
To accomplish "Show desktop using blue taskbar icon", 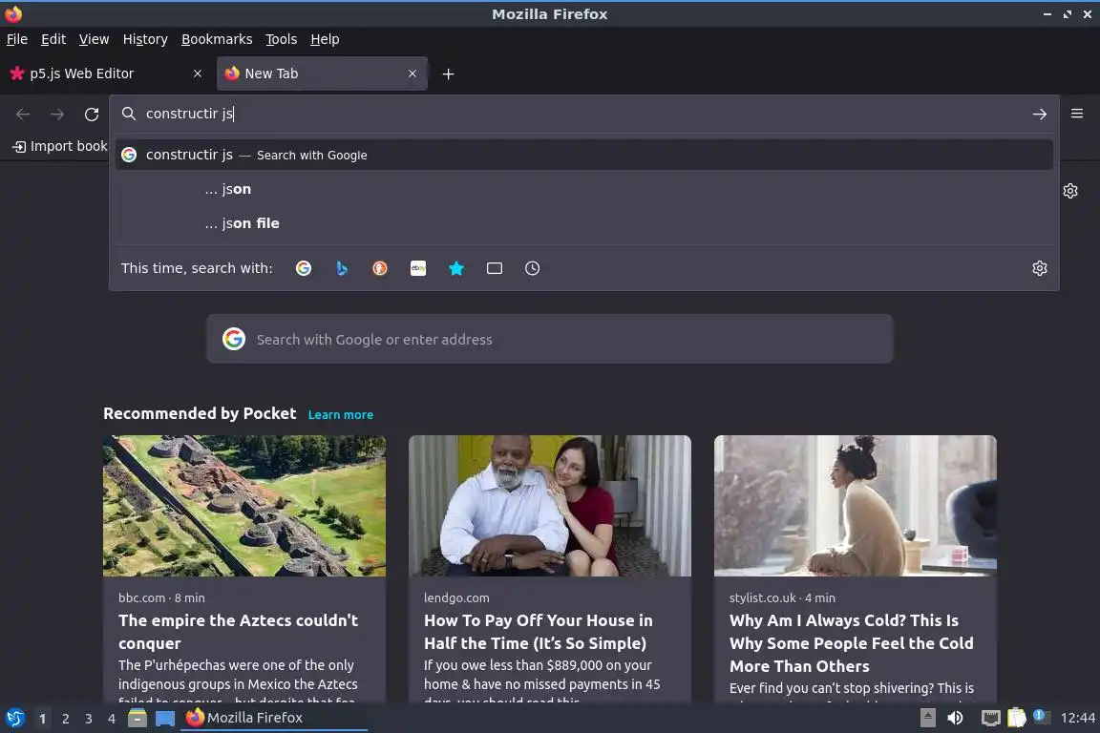I will click(165, 718).
